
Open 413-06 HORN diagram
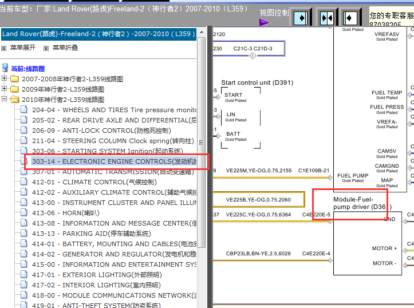tap(66, 213)
